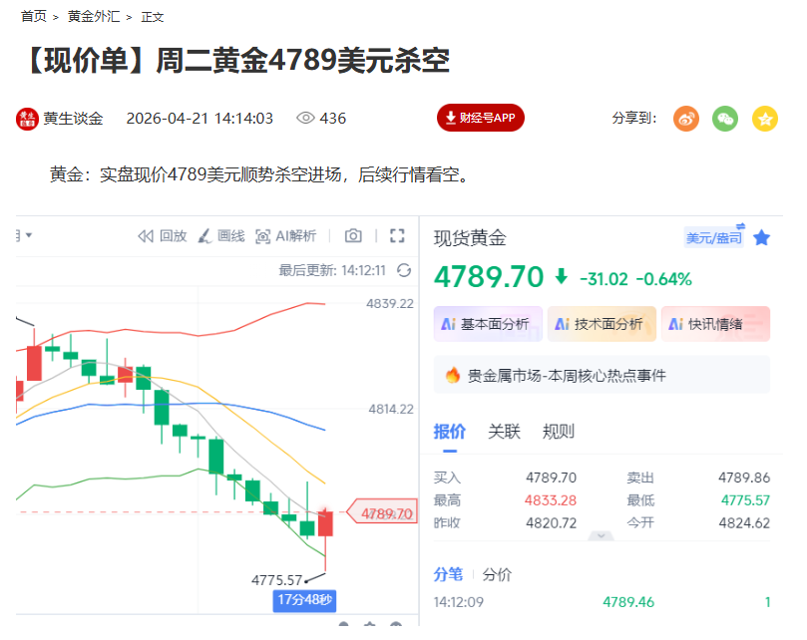Viewport: 807px width, 640px height.
Task: Switch to 关联 tab
Action: (504, 431)
